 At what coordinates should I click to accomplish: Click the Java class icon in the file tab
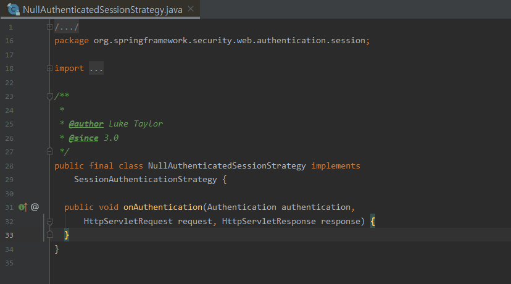14,9
